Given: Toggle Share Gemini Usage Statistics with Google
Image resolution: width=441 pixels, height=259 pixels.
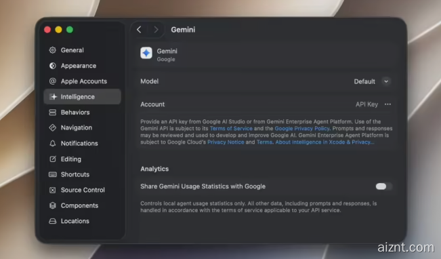Looking at the screenshot, I should coord(383,186).
